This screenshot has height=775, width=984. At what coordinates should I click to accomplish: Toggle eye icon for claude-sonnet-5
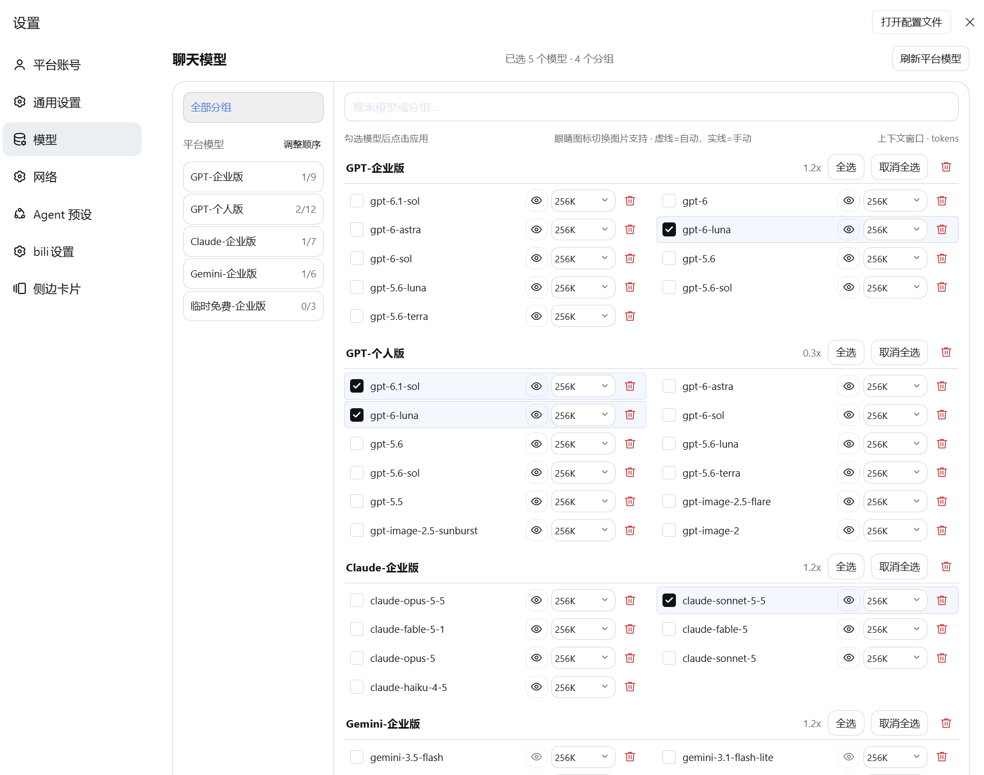point(848,658)
